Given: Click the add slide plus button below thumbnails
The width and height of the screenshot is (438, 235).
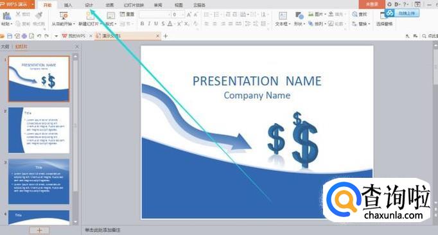Looking at the screenshot, I should pos(39,231).
